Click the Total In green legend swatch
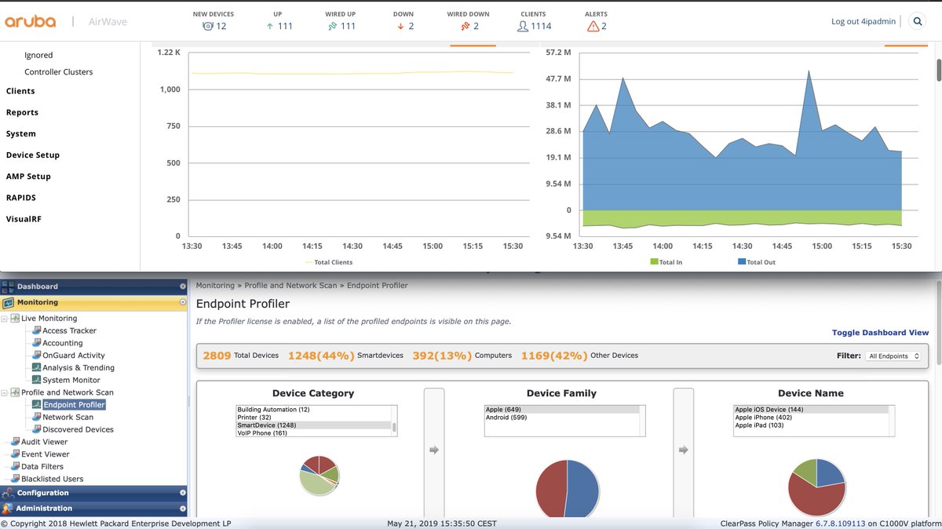942x529 pixels. click(x=654, y=262)
